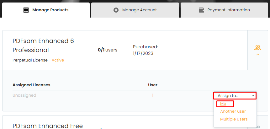Screen dimensions: 270x129
Task: Collapse the PDFsam Enhanced 6 Professional license panel
Action: (258, 55)
